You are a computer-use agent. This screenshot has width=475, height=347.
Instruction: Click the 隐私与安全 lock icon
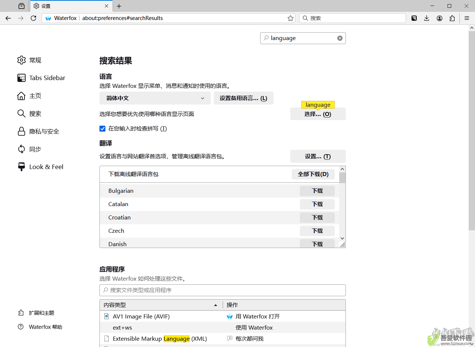(x=22, y=131)
